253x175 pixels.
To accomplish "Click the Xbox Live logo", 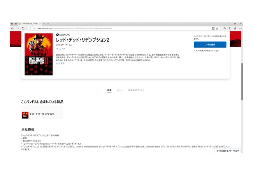I will [x=63, y=35].
